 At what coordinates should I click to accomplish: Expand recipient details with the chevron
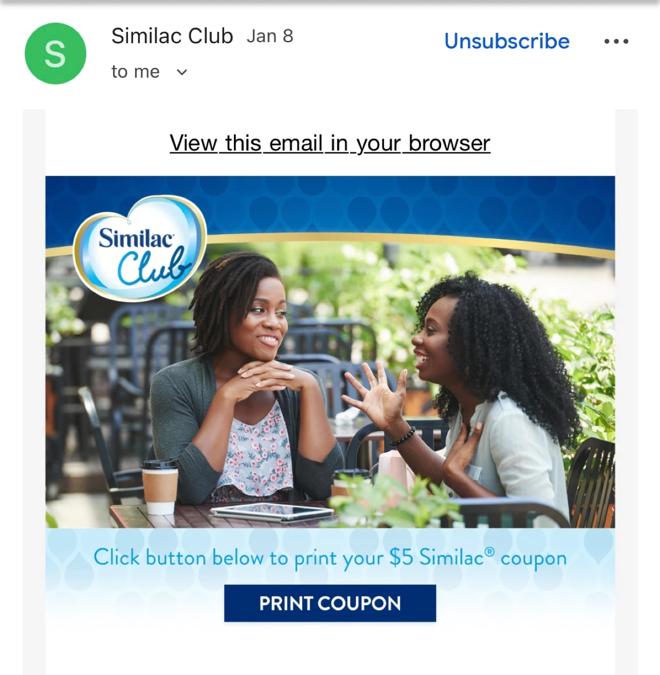[x=182, y=72]
